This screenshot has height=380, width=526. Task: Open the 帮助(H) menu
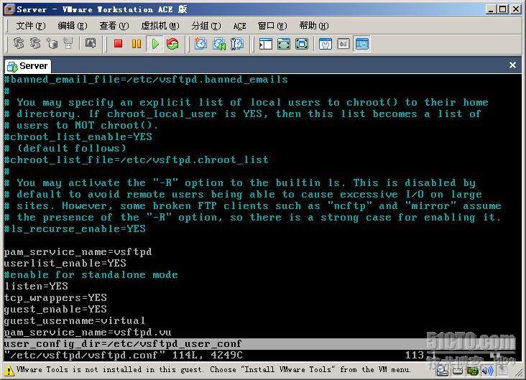click(x=314, y=26)
